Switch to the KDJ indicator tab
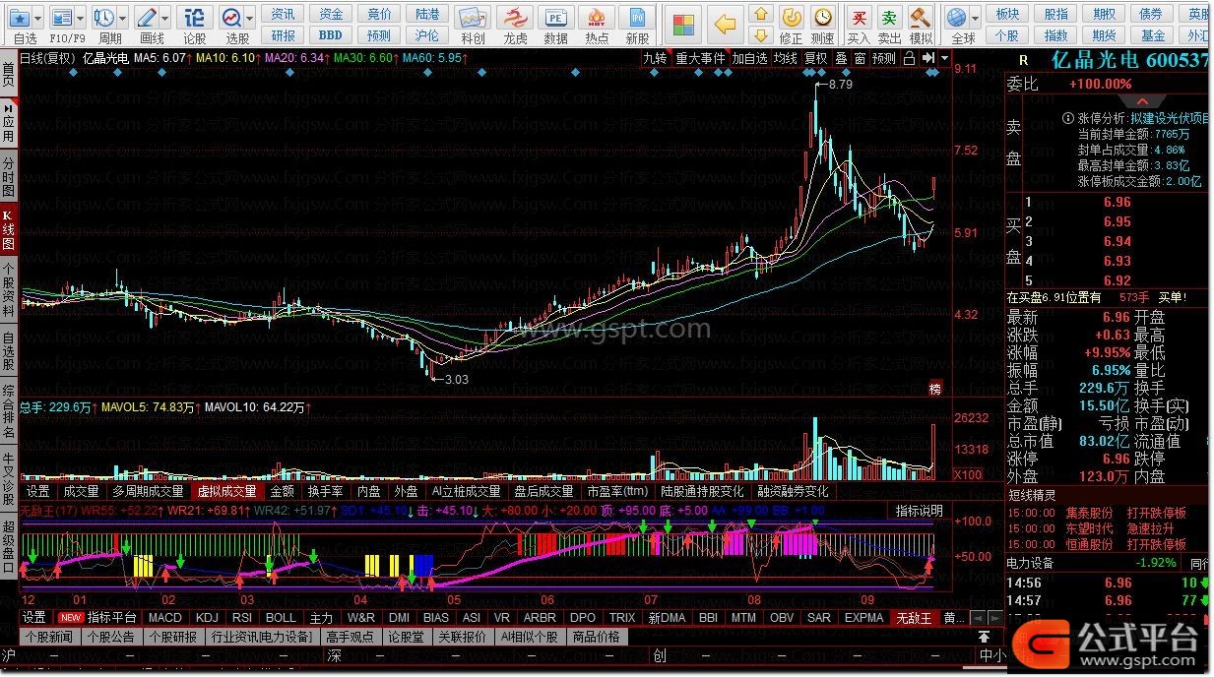This screenshot has height=677, width=1214. (x=207, y=618)
